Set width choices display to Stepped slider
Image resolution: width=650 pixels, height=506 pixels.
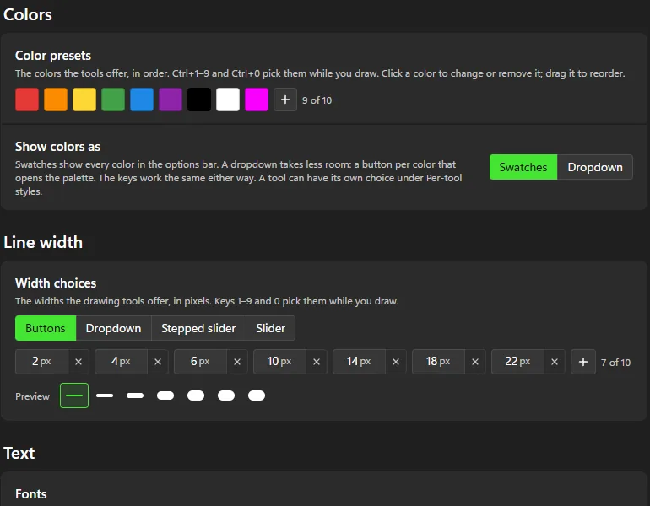coord(198,328)
